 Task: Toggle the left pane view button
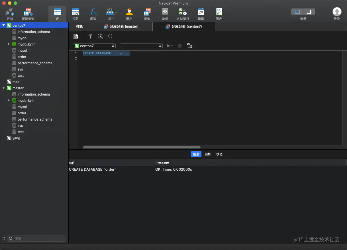[x=297, y=12]
